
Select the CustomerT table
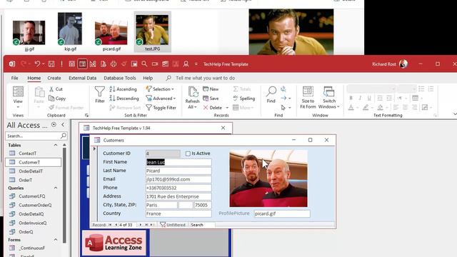click(33, 162)
